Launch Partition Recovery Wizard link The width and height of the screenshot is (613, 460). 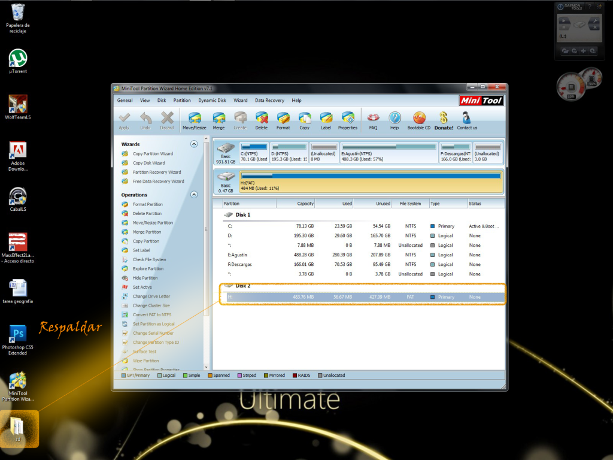[157, 172]
